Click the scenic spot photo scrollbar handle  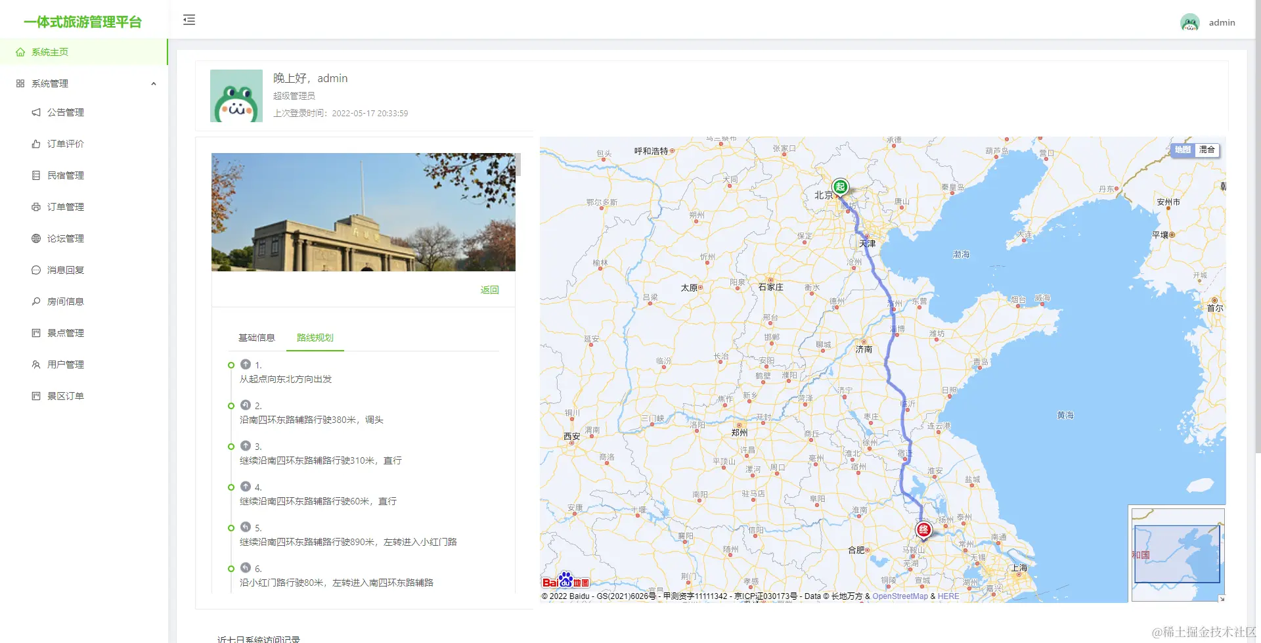click(518, 164)
